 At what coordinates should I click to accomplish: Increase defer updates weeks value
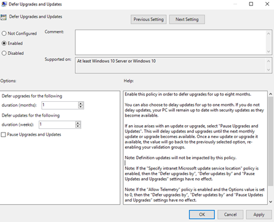click(x=78, y=123)
